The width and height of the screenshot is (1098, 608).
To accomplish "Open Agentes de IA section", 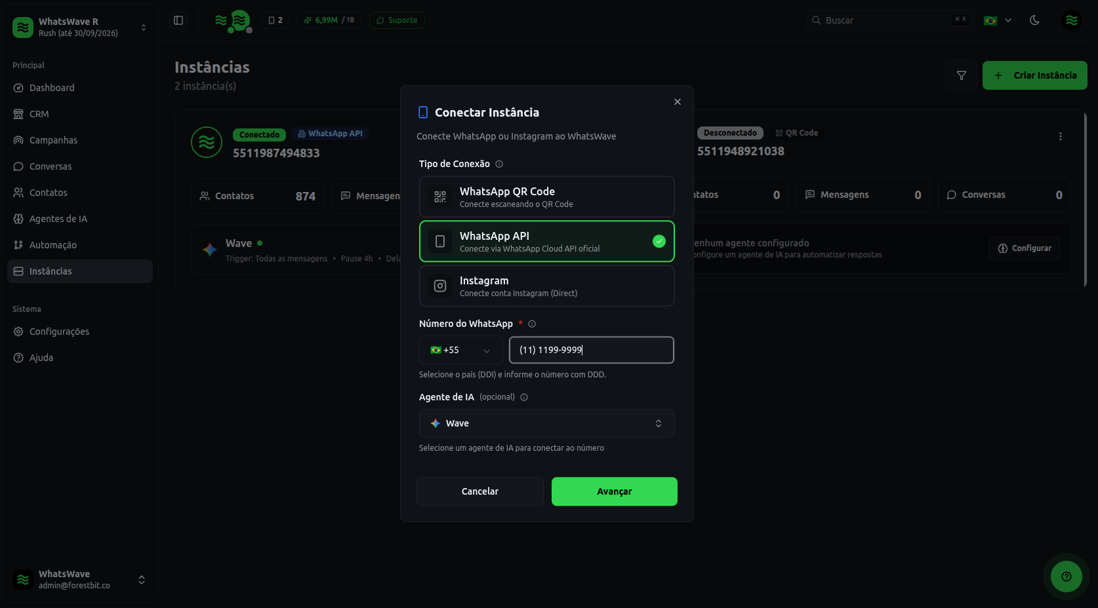I will (x=79, y=219).
